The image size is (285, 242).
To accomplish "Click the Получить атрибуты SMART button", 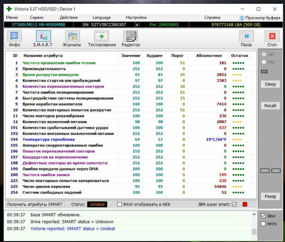I will coord(35,204).
